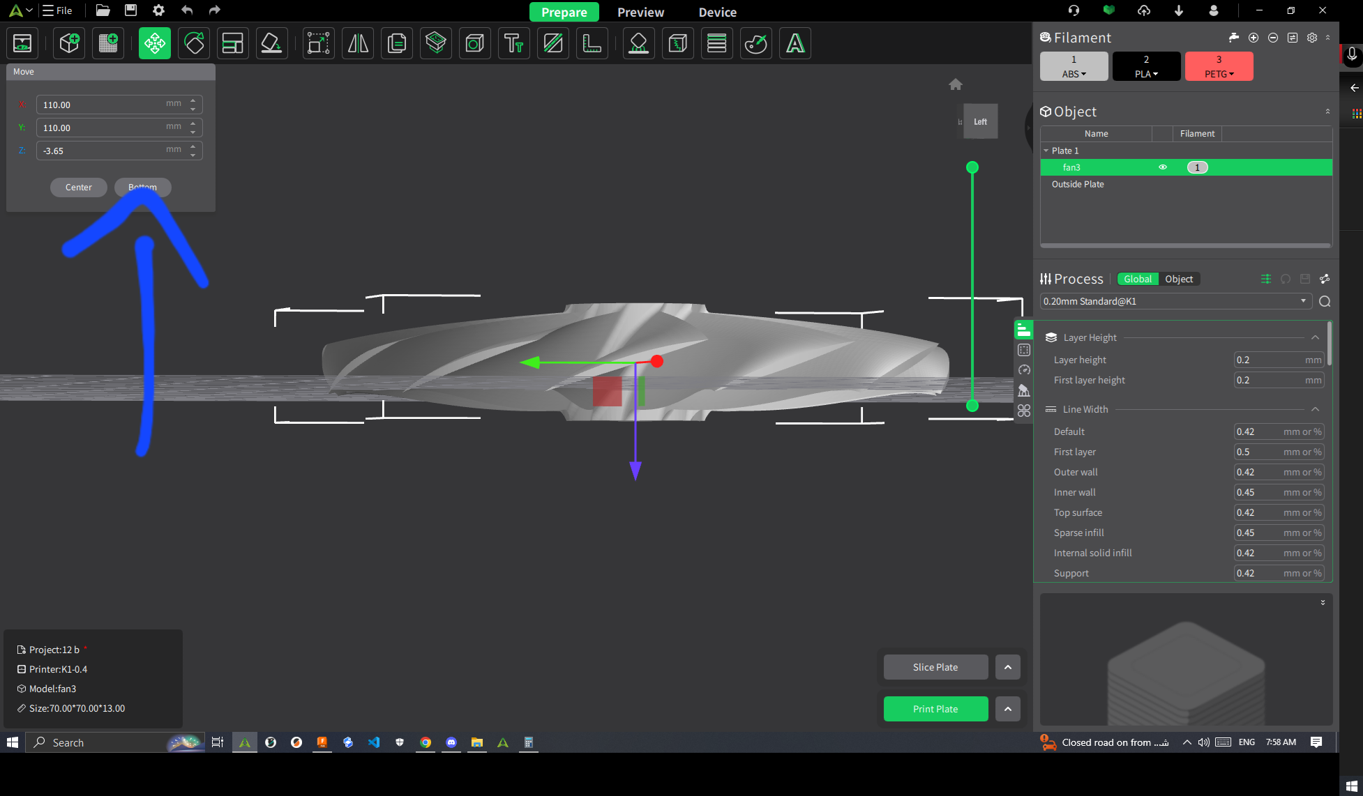Expand Slice Plate options arrow
Screen dimensions: 1363x796
point(1008,667)
